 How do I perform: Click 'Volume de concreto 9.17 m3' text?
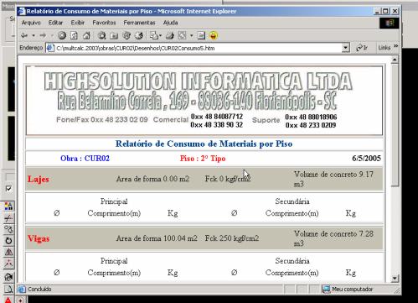click(333, 179)
